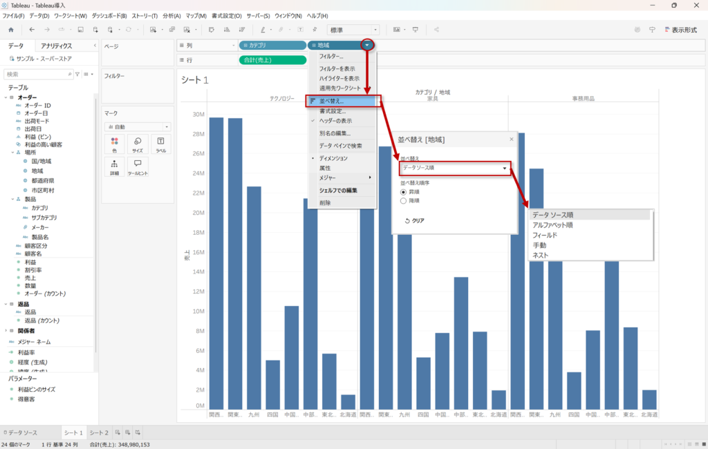Click the 表示形式 (Show Me) button

(682, 30)
